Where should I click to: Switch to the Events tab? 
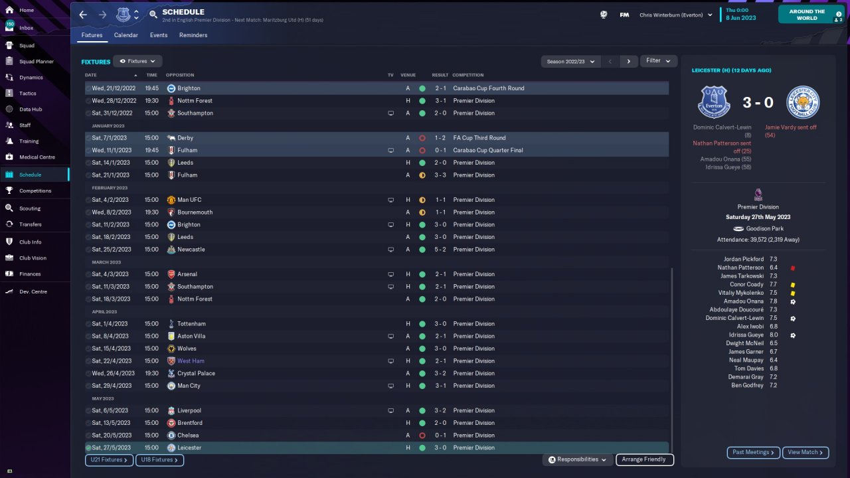point(159,35)
